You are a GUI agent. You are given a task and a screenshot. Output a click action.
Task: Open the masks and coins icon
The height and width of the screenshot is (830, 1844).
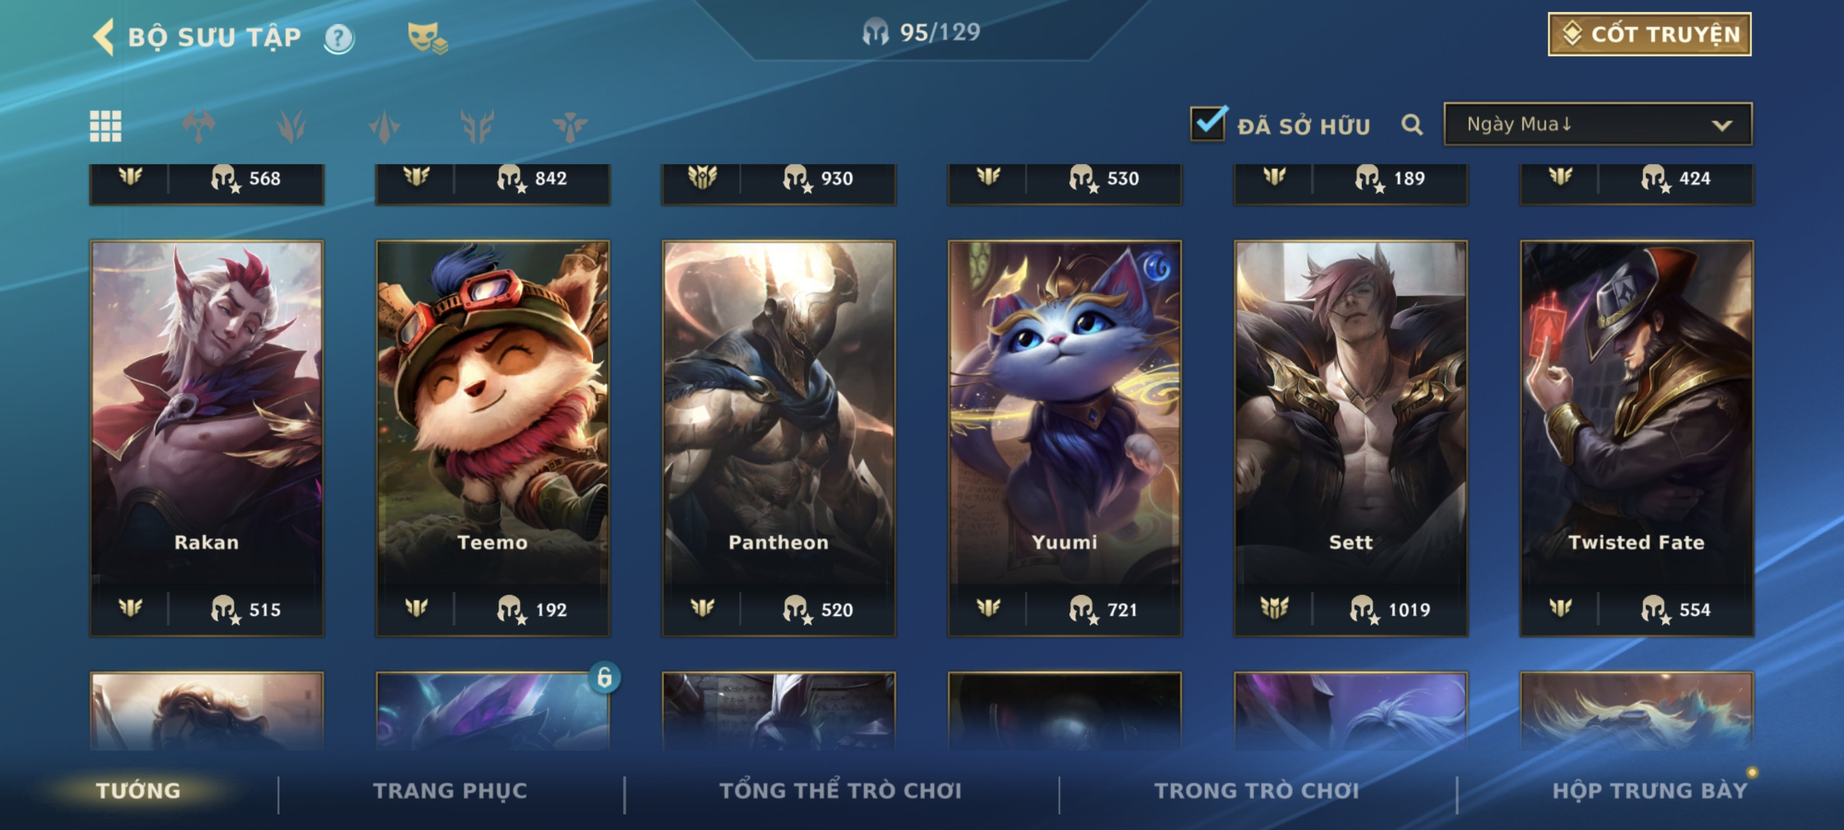(x=427, y=38)
